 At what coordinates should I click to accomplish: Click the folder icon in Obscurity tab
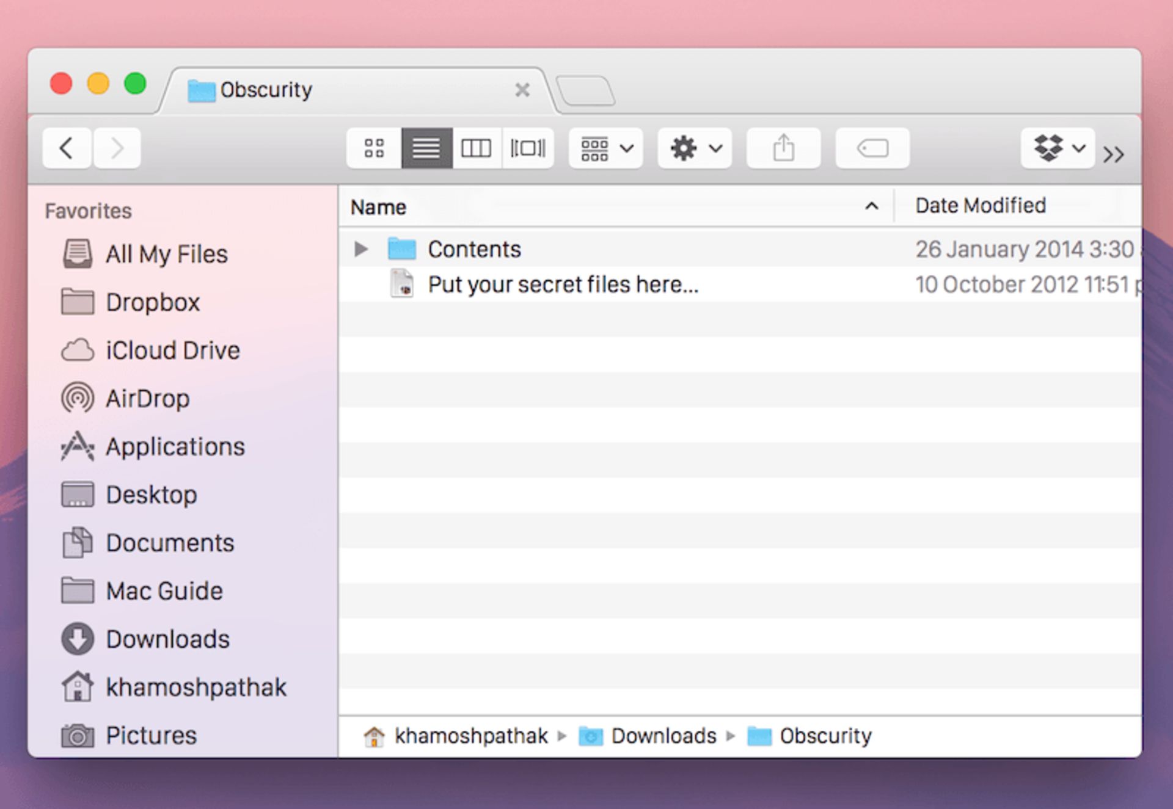(x=201, y=91)
